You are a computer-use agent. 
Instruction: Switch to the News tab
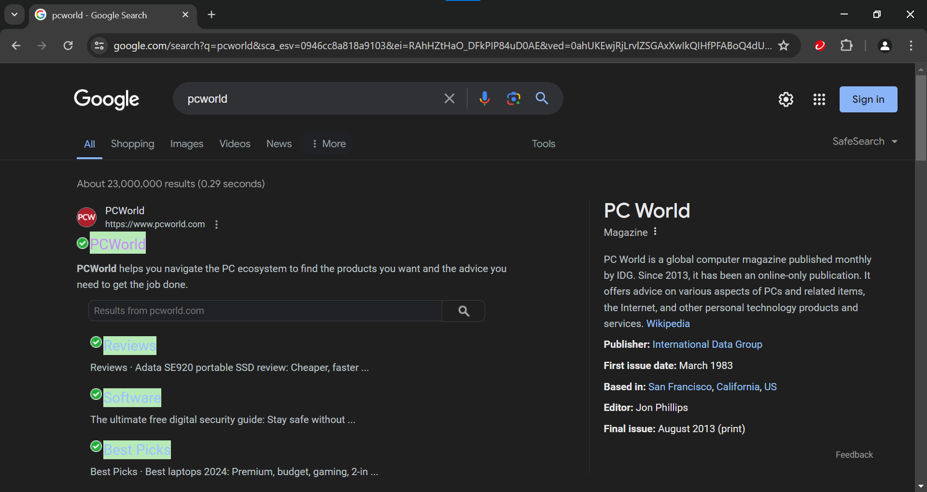click(279, 144)
